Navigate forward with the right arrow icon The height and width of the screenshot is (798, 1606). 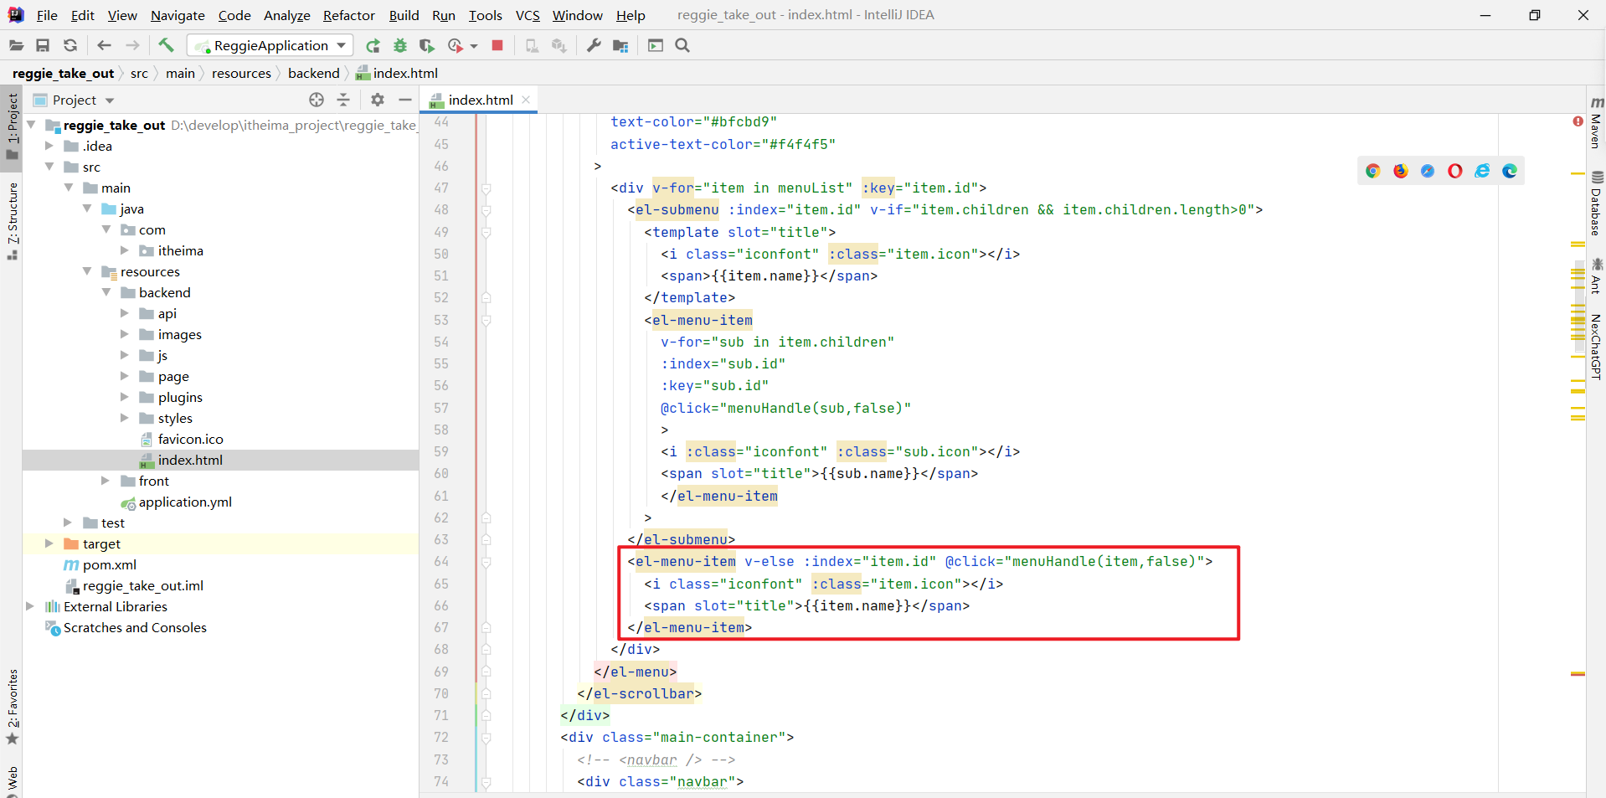point(132,45)
